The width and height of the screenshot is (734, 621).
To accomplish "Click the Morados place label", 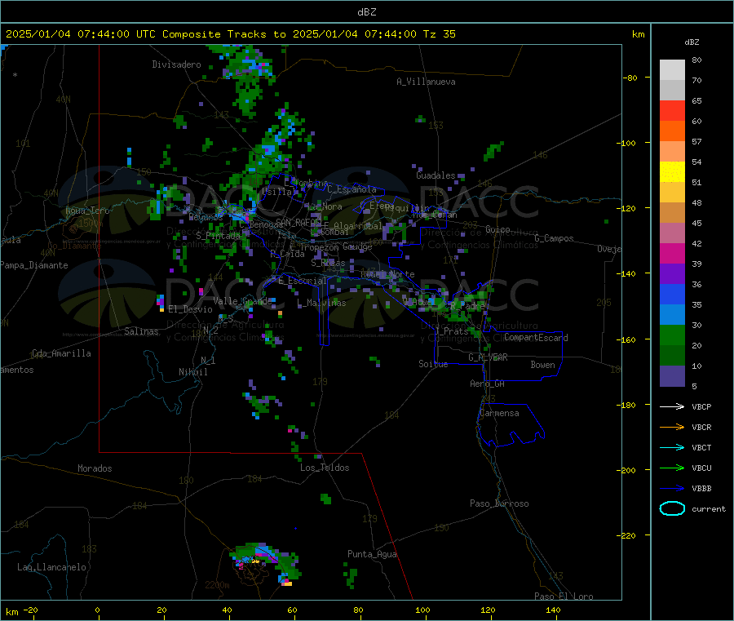I will 95,468.
